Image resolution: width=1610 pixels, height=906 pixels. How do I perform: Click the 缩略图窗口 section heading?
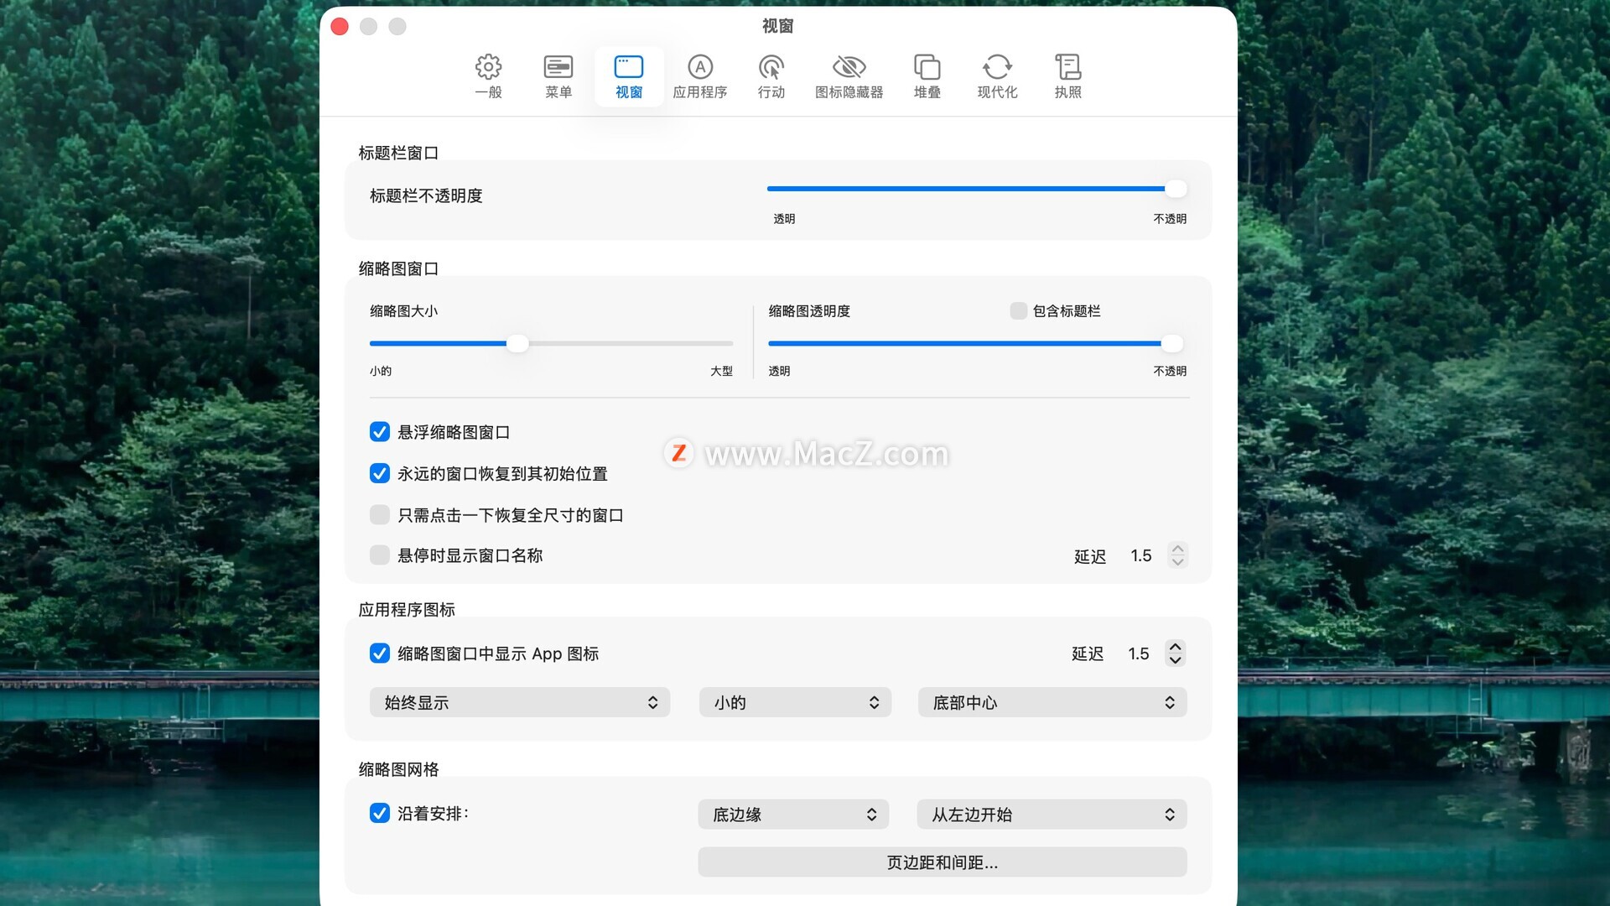[x=399, y=268]
